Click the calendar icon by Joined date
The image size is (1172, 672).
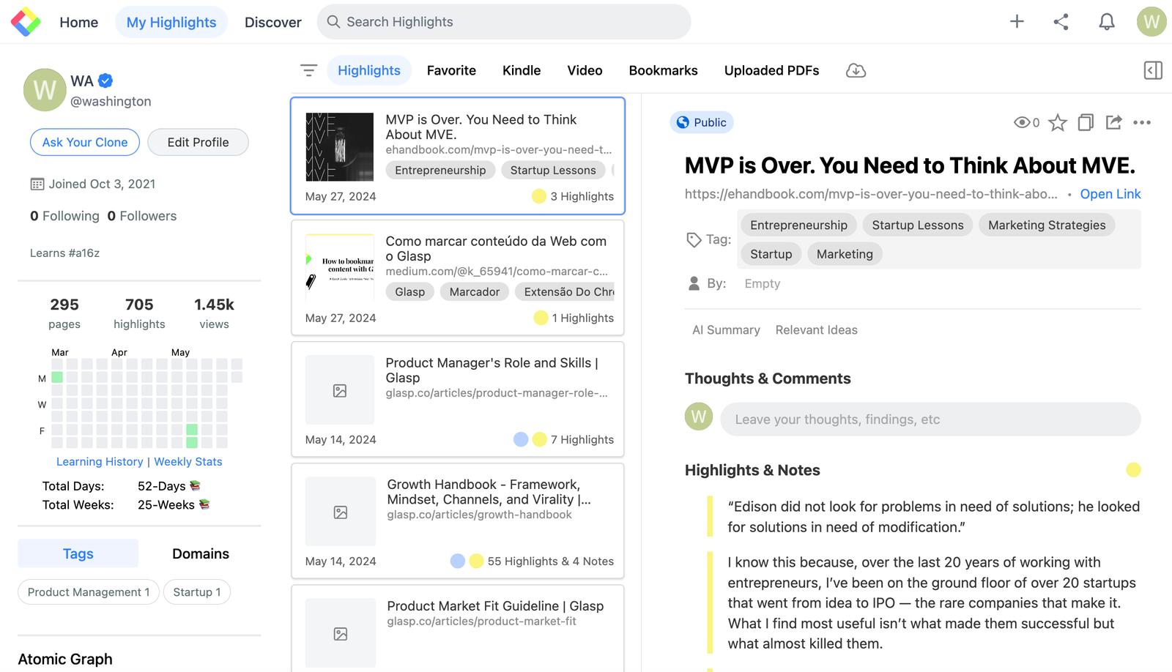tap(37, 184)
